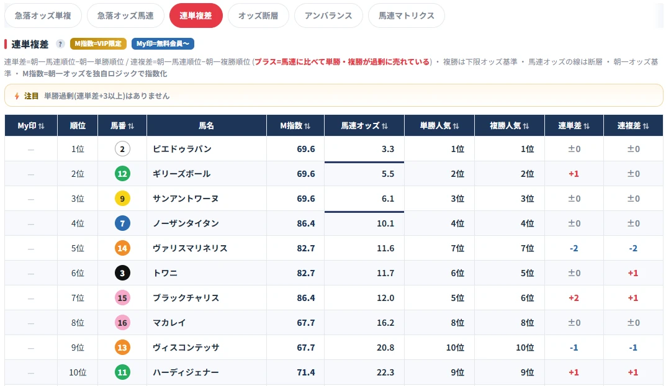
Task: Click 連複差 -2 for ヴァリスマリネリス
Action: [x=633, y=248]
